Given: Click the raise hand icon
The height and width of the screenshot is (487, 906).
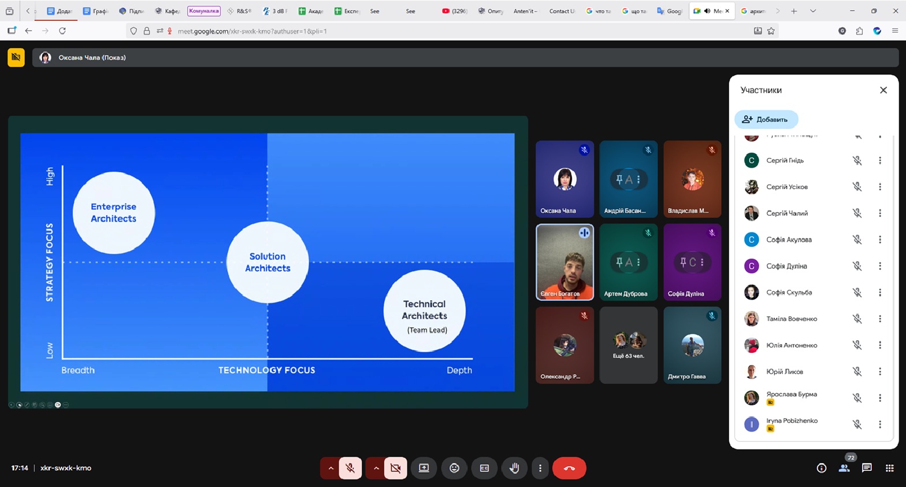Looking at the screenshot, I should [x=514, y=468].
